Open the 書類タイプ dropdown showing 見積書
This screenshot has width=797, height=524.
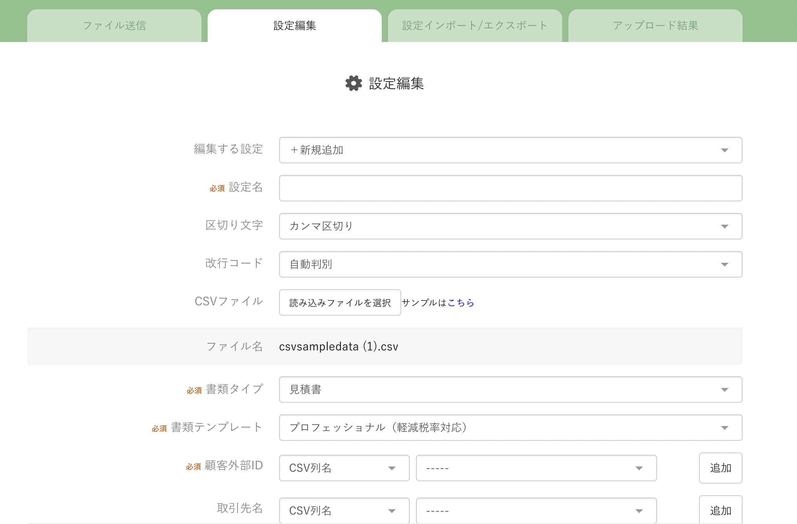510,390
